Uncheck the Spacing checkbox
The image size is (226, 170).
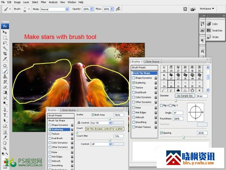tap(162, 133)
